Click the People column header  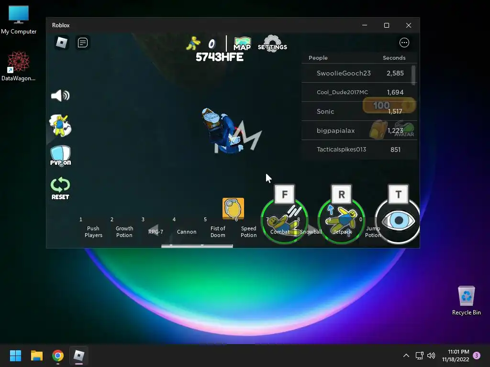pos(318,58)
